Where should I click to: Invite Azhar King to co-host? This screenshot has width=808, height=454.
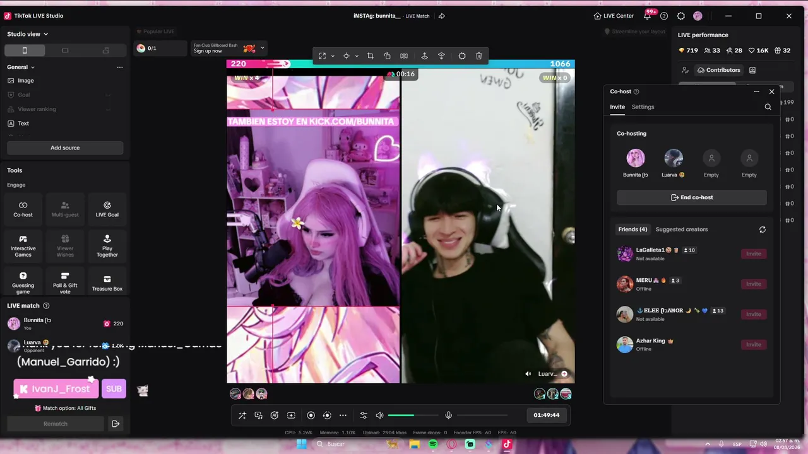tap(754, 344)
